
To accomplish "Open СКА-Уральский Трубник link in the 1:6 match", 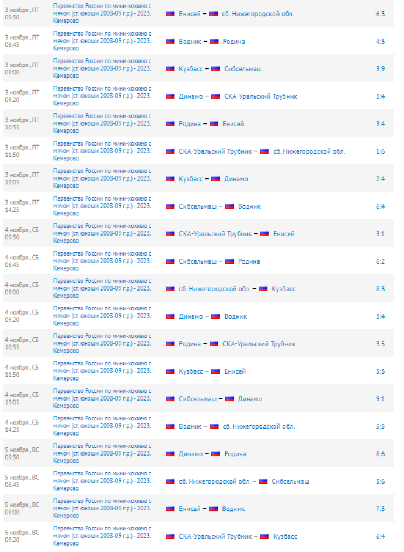I will 215,151.
